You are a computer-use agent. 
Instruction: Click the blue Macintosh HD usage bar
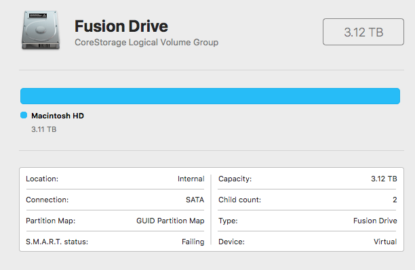tap(210, 96)
